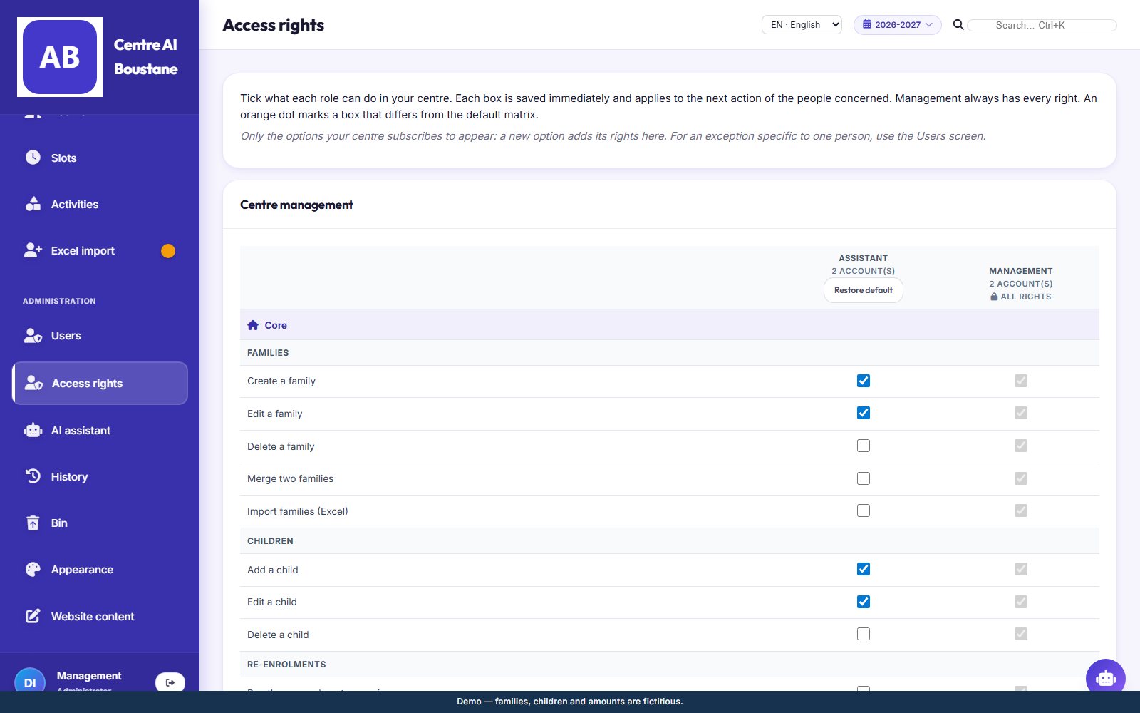The height and width of the screenshot is (713, 1140).
Task: Click the orange dot beside Excel import
Action: coord(168,251)
